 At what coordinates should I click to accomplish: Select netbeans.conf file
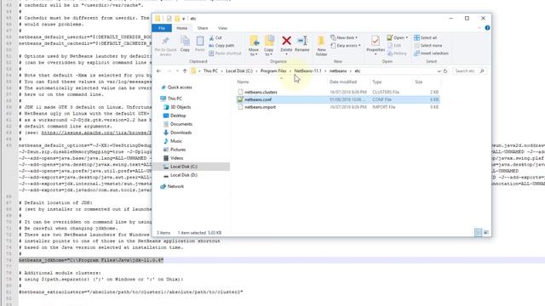(258, 99)
